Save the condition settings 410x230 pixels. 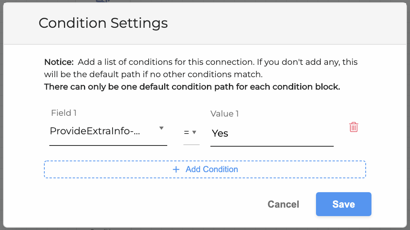tap(343, 204)
